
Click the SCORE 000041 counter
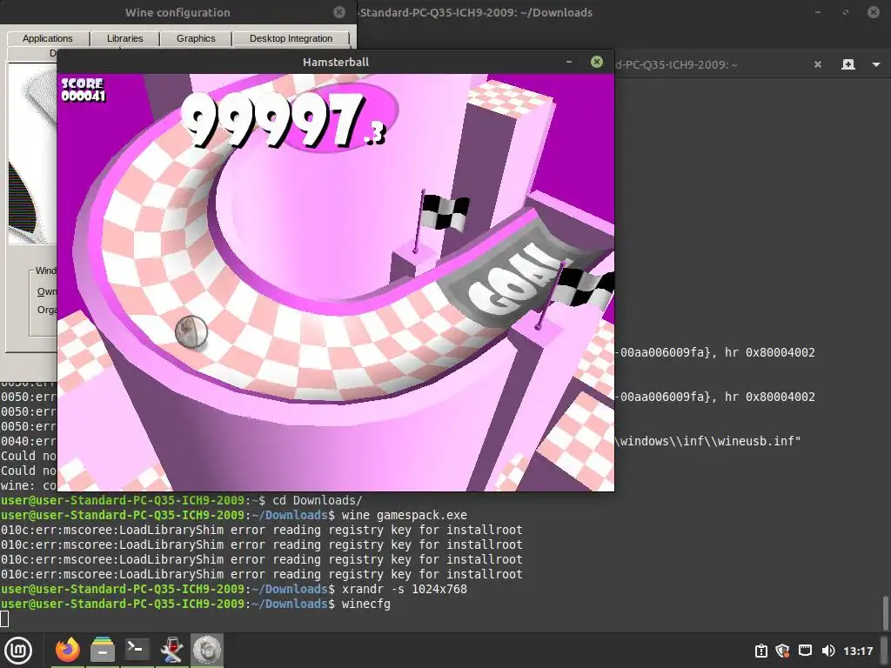(x=83, y=90)
